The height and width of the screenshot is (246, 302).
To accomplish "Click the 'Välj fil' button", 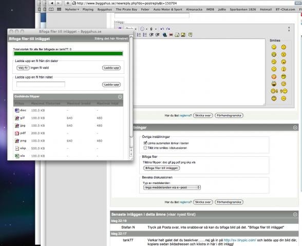I will tap(23, 68).
